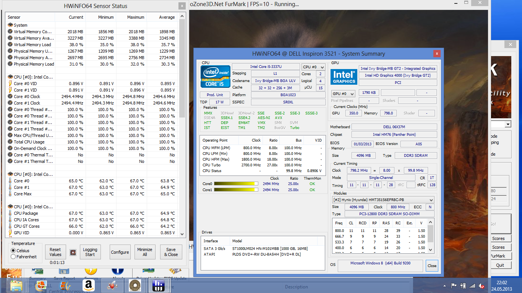Click the battery power tray icon
The height and width of the screenshot is (293, 522).
tap(463, 285)
